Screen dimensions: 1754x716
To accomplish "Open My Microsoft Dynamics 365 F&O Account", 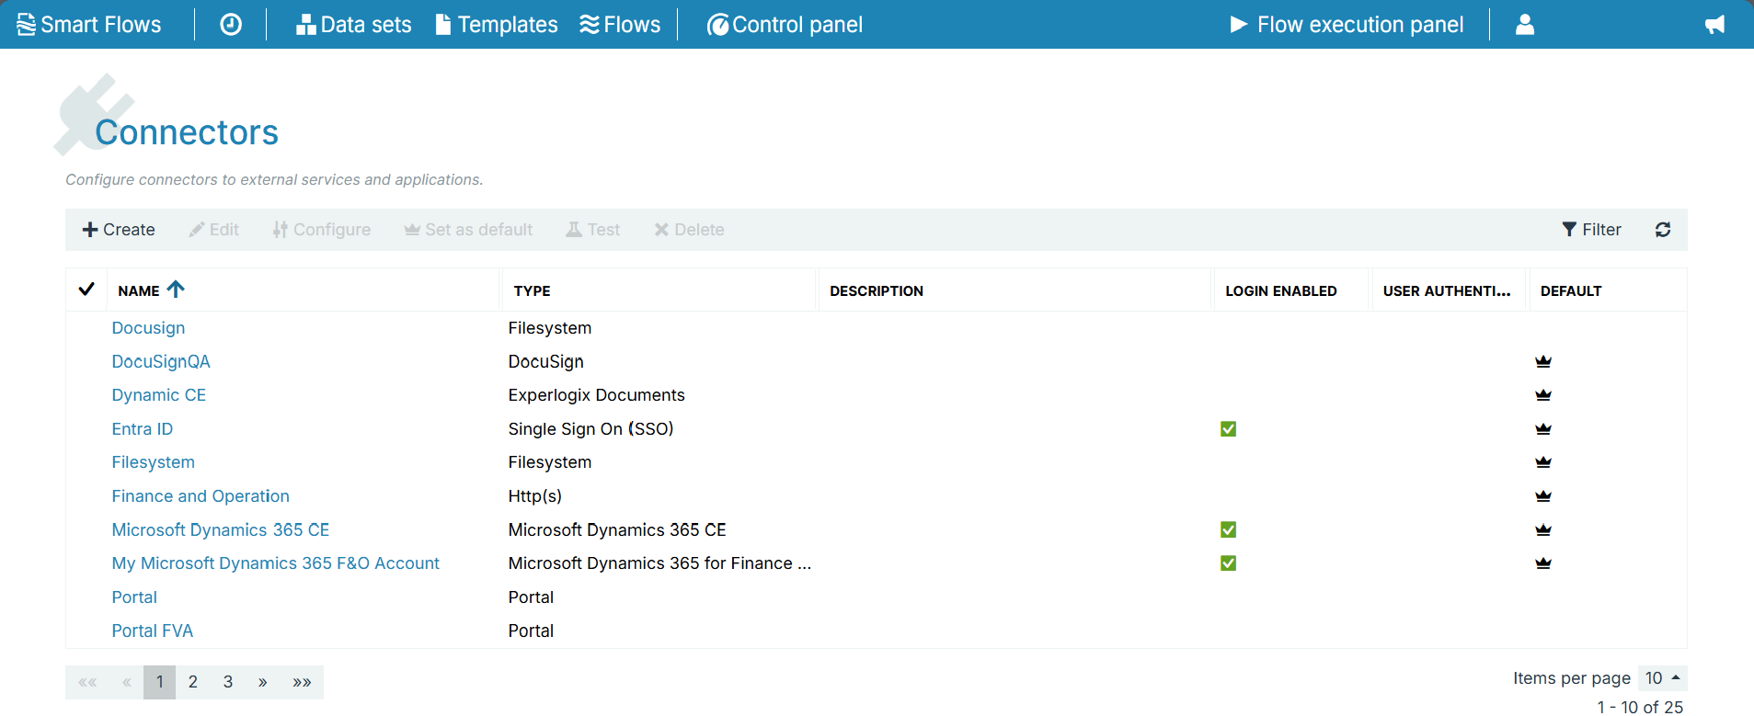I will 276,563.
